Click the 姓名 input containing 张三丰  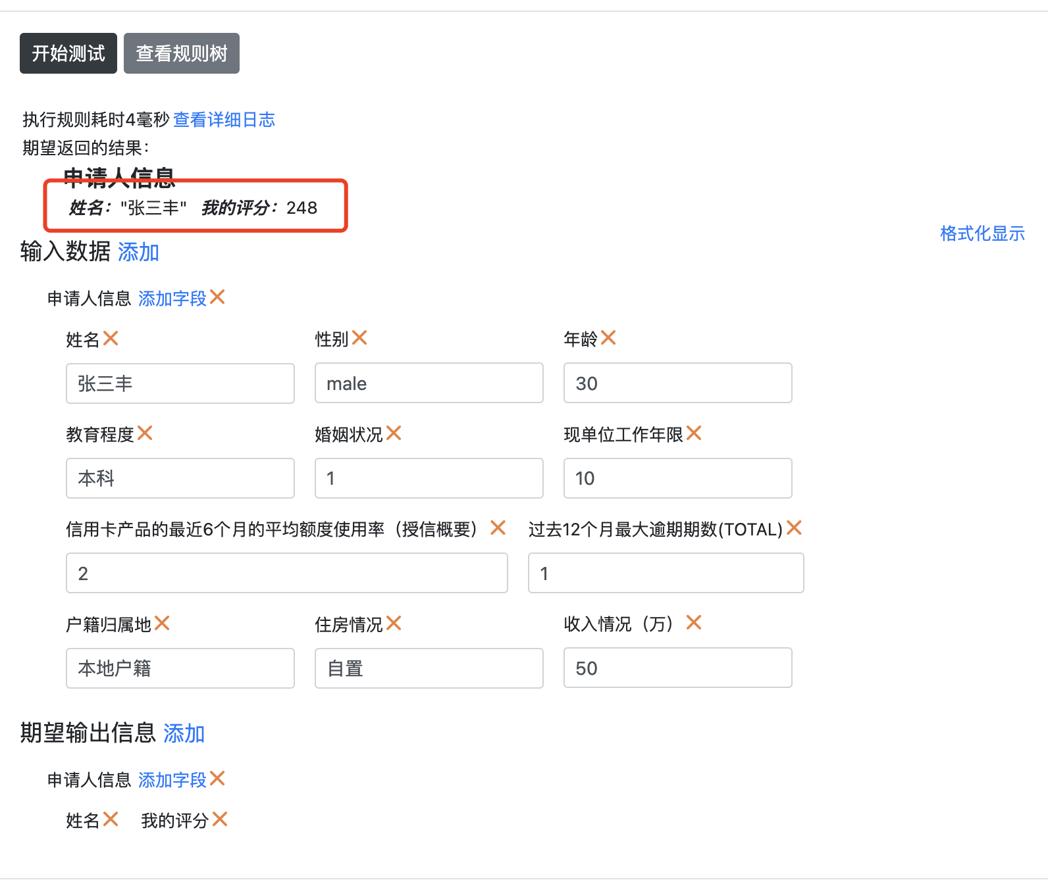pos(180,383)
